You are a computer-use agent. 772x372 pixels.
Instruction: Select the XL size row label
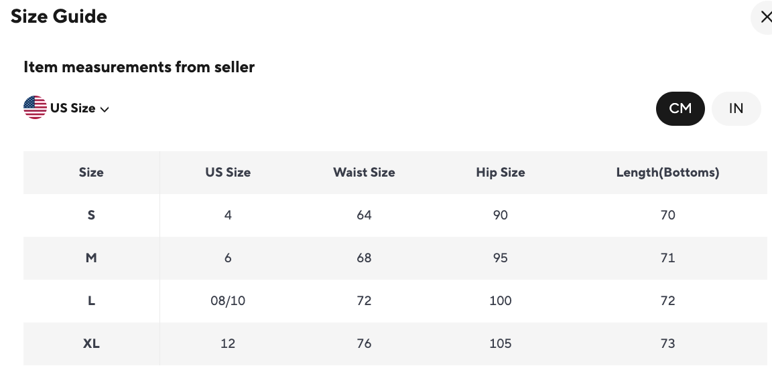[x=91, y=344]
